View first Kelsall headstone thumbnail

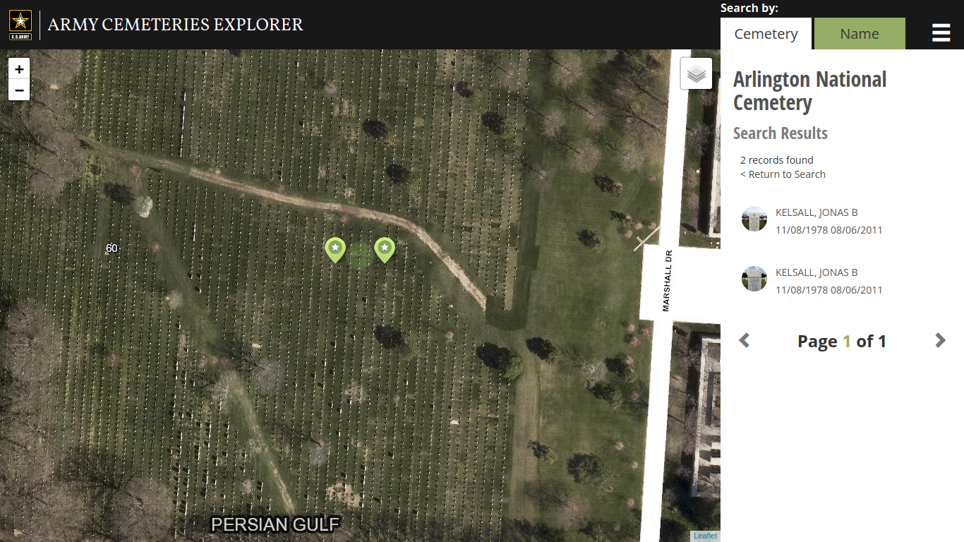[754, 219]
